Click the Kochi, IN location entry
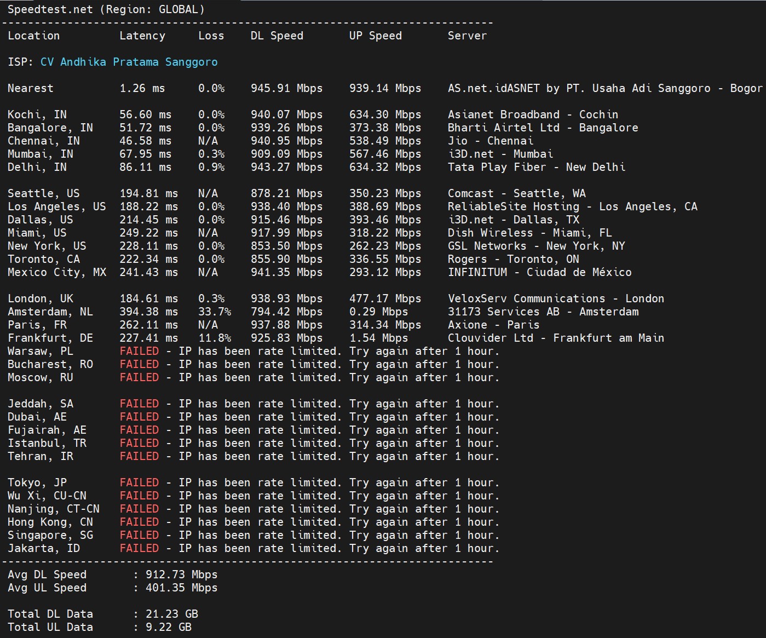766x638 pixels. tap(37, 114)
